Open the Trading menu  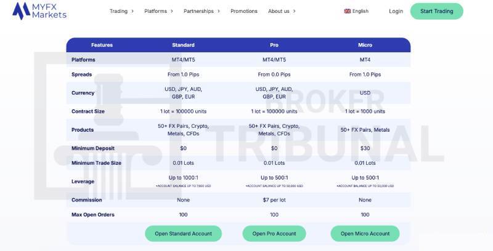pyautogui.click(x=118, y=11)
